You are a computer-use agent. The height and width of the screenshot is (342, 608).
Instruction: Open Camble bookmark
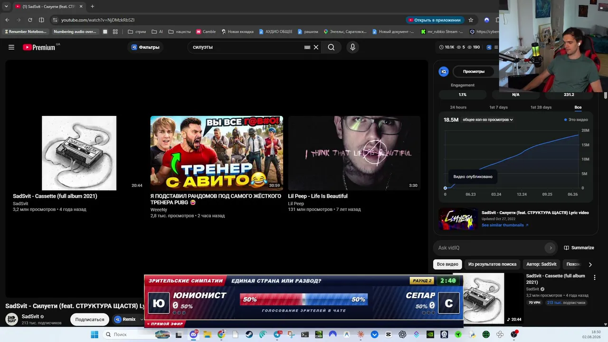[x=206, y=32]
